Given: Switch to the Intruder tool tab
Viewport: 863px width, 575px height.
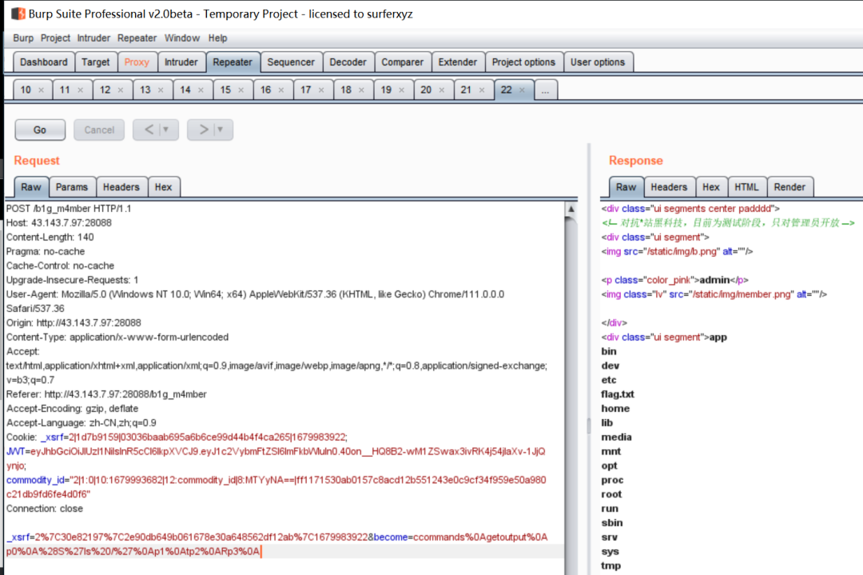Looking at the screenshot, I should coord(181,62).
